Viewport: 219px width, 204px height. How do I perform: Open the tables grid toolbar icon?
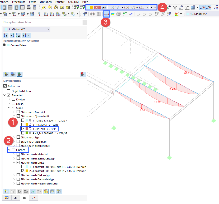10,7
